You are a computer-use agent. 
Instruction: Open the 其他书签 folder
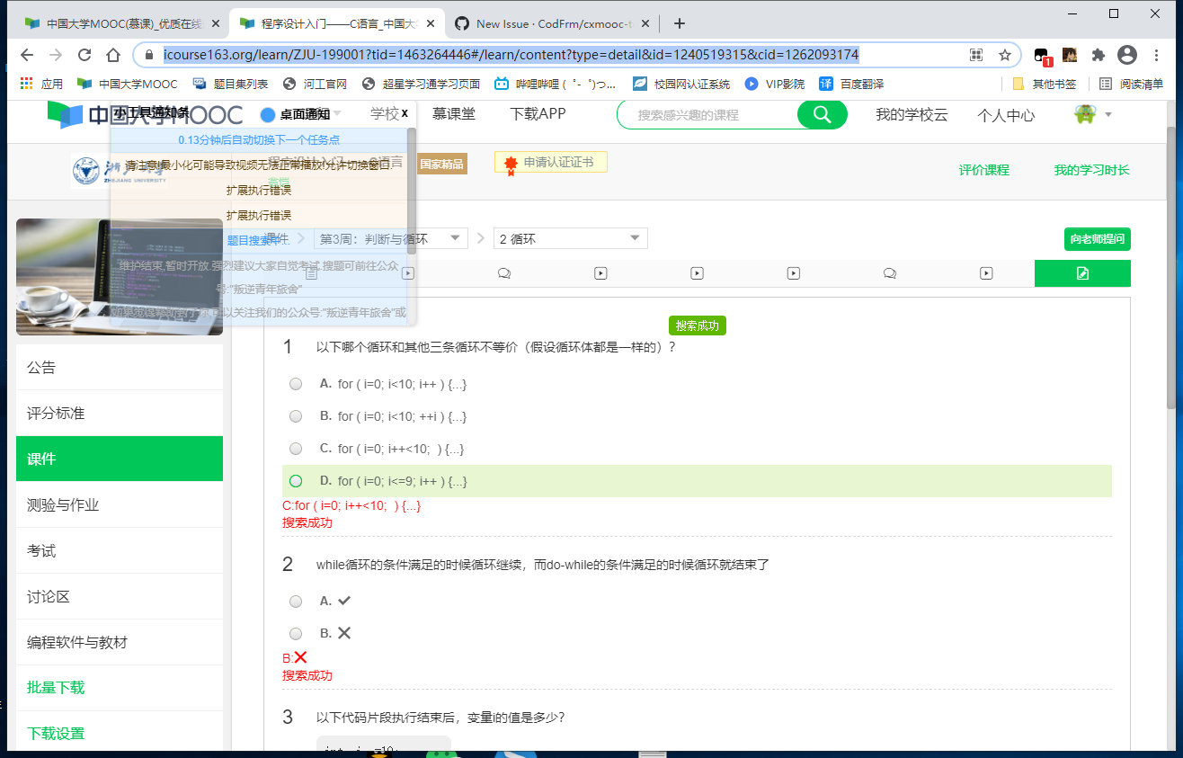coord(1044,84)
